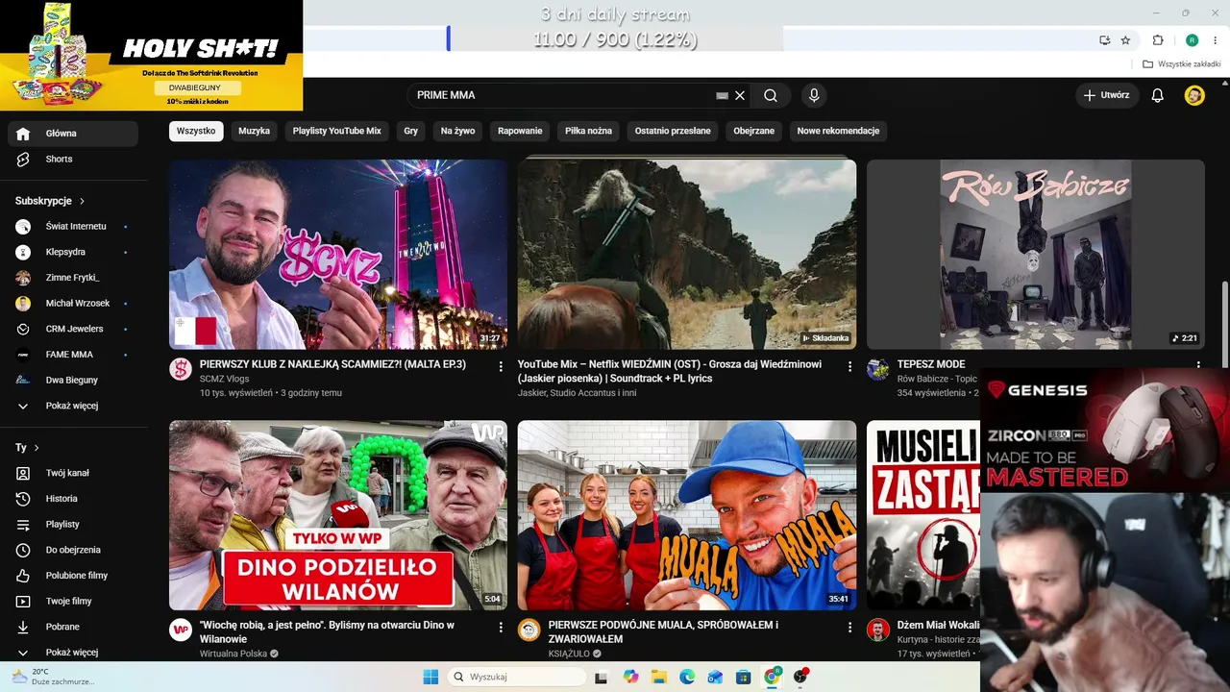Open Microsoft Edge from the taskbar
Image resolution: width=1230 pixels, height=692 pixels.
(x=687, y=677)
